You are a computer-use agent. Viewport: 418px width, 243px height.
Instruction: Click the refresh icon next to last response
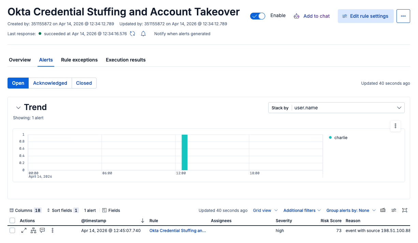[x=132, y=34]
